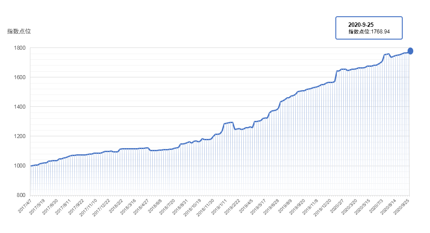Select x-axis date label 2020/3/20

349,207
